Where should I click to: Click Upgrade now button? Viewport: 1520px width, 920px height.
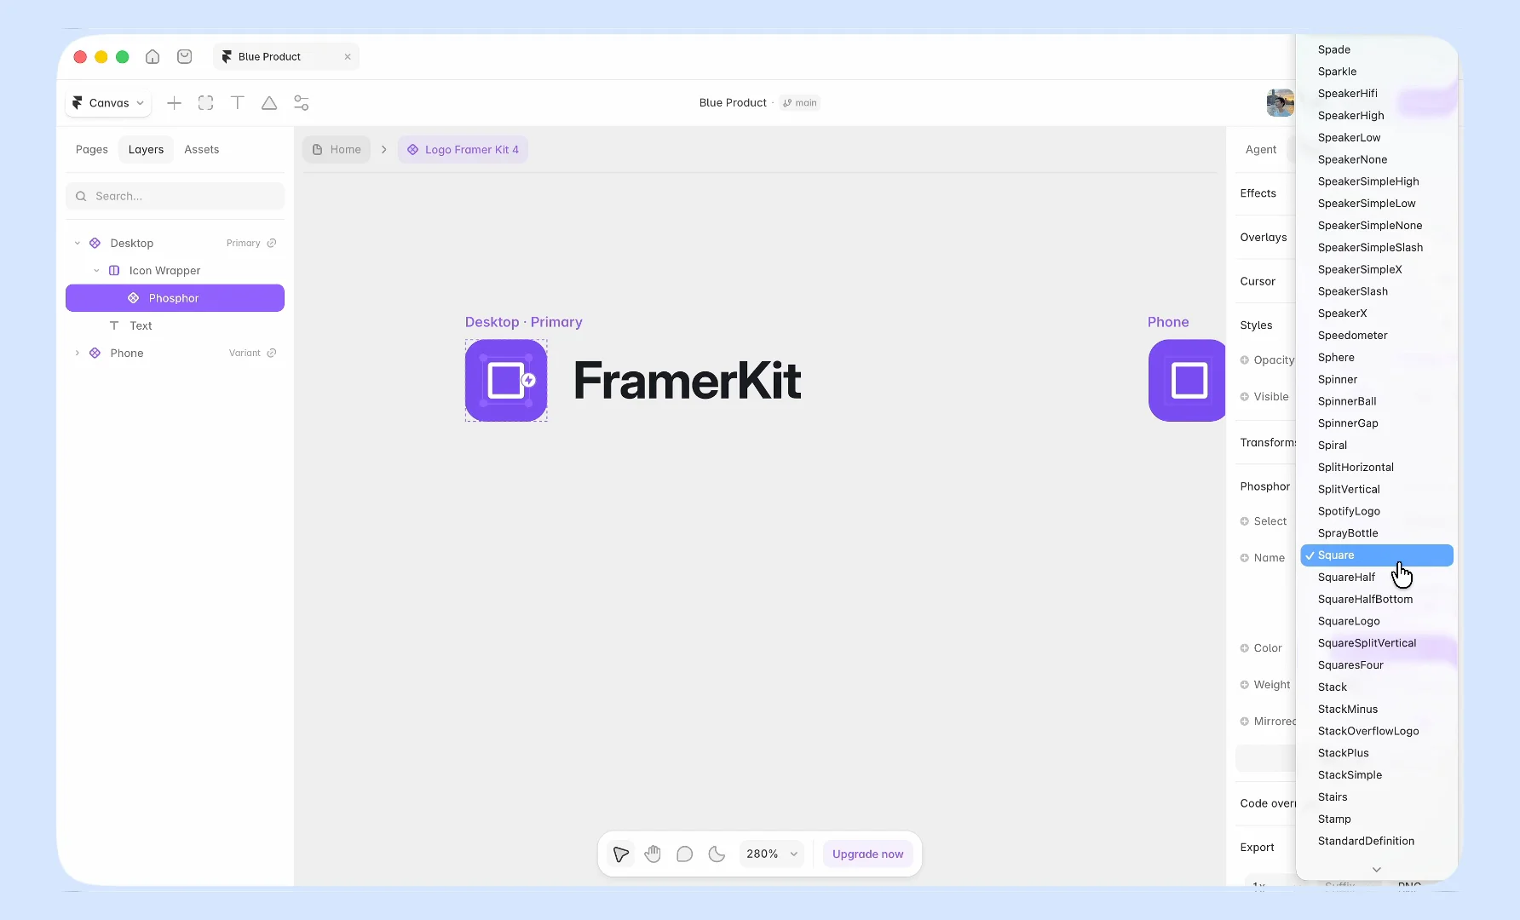click(x=867, y=854)
